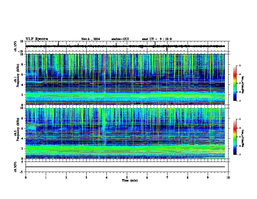Viewport: 257px width, 199px height.
Task: Click the ch.3(V) axis label
Action: coord(16,167)
